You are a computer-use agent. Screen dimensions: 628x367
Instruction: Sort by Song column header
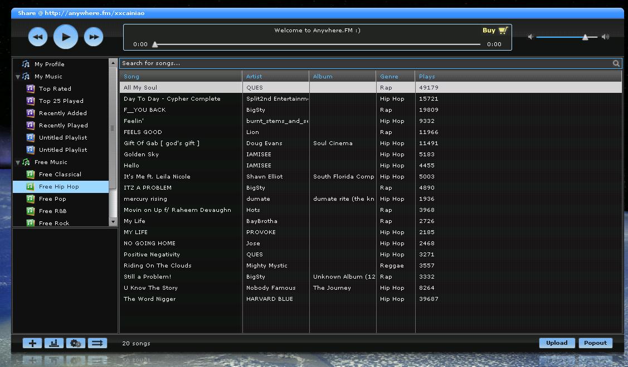tap(181, 76)
